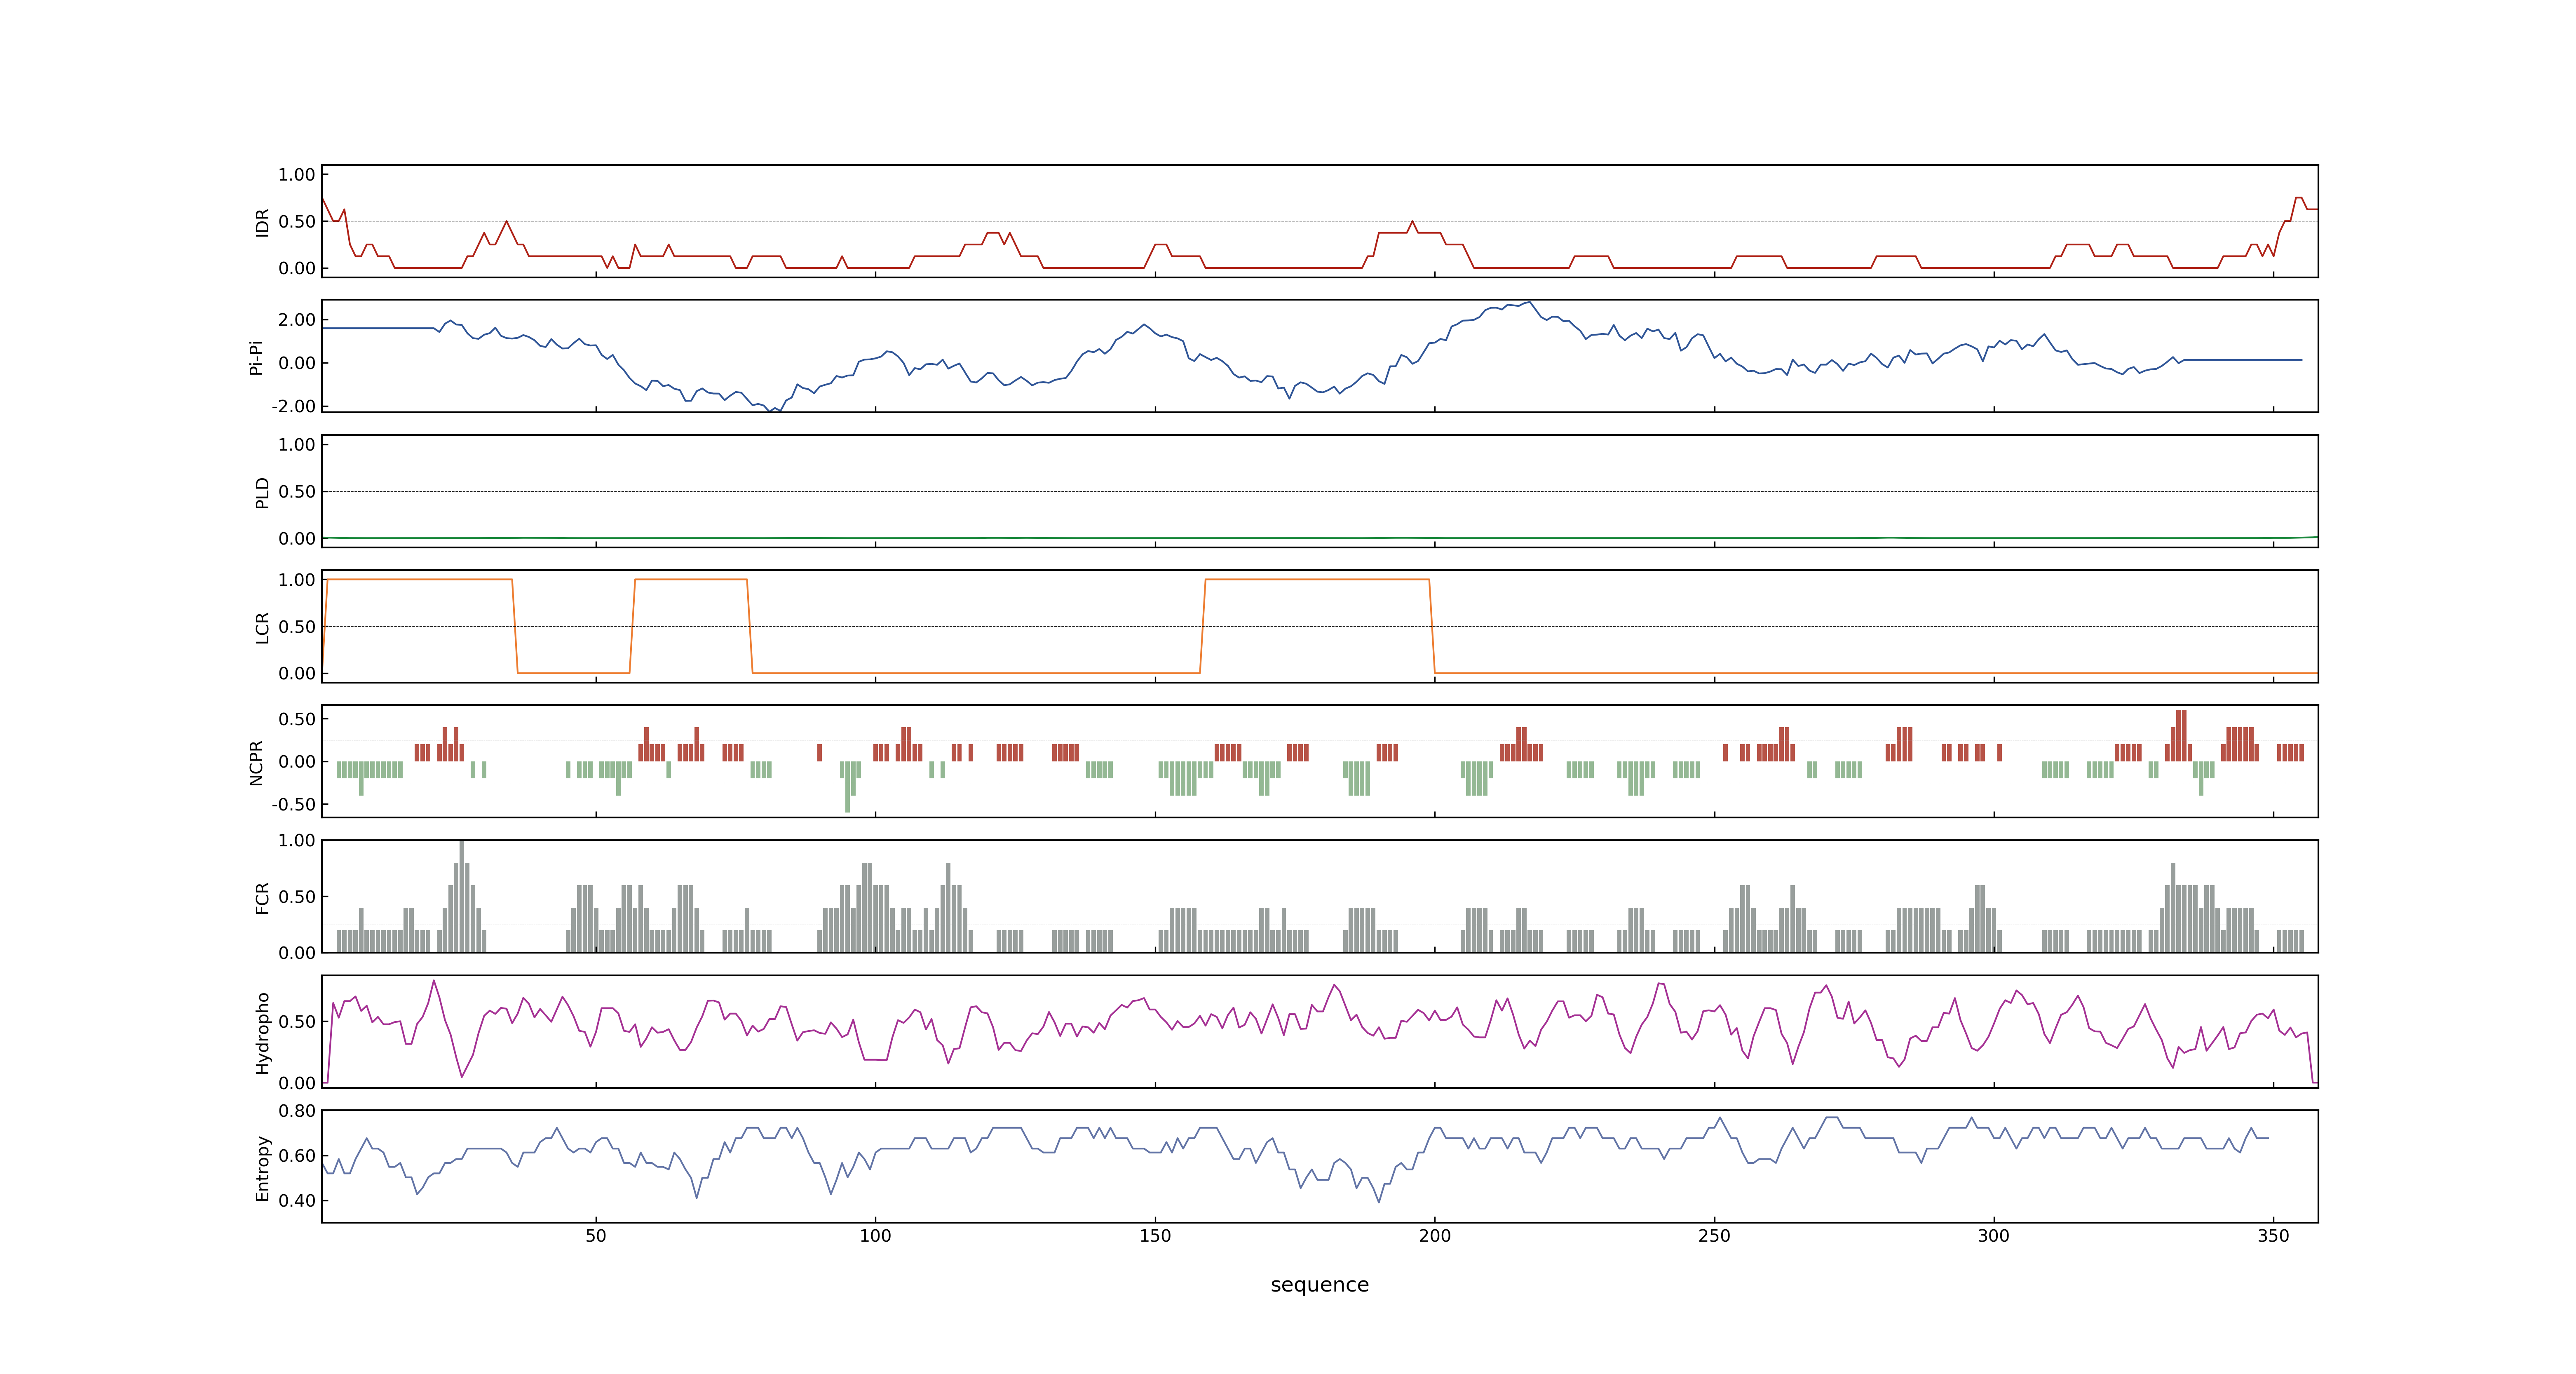Click the LCR axis label
2576x1374 pixels.
(262, 628)
